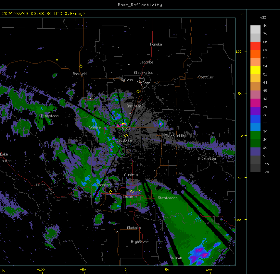Click the Limestone label
280x274 pixels.
50,116
